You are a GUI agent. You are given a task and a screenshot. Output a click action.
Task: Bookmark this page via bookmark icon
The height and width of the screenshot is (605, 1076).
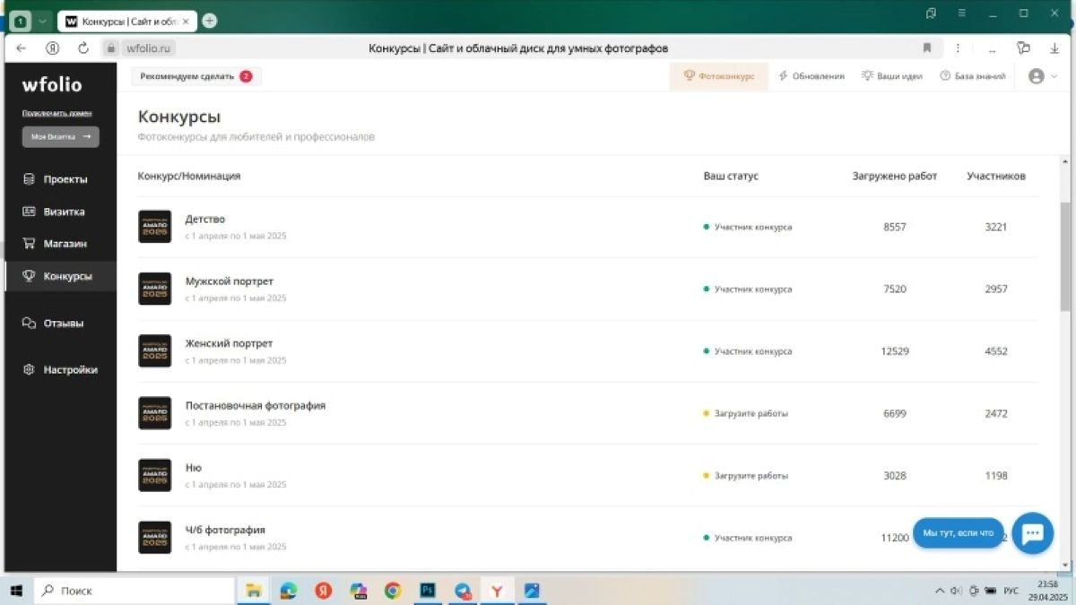[x=927, y=48]
